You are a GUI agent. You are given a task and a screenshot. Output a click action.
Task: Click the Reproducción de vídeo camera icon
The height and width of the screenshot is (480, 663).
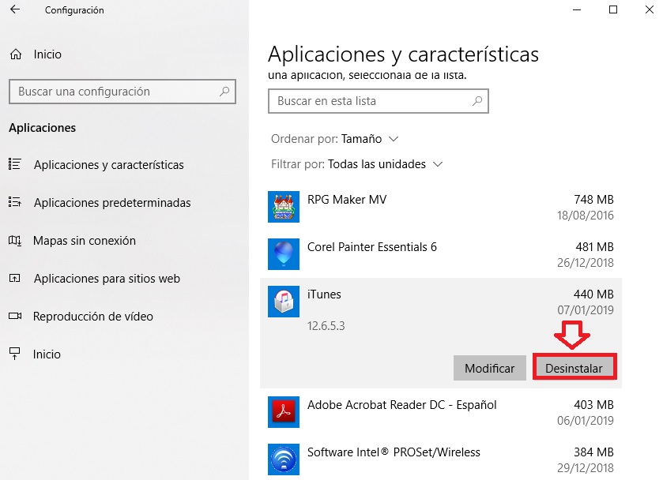15,316
